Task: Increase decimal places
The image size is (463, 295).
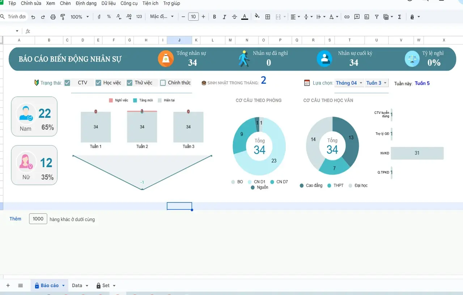Action: pos(129,17)
